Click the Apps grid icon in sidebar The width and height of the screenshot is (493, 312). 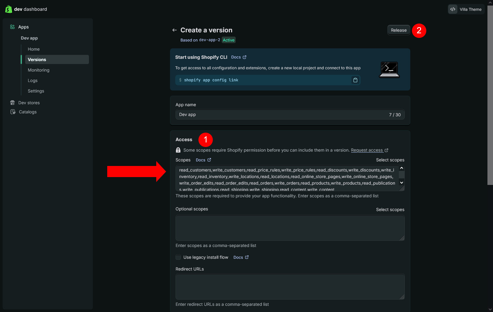tap(12, 27)
